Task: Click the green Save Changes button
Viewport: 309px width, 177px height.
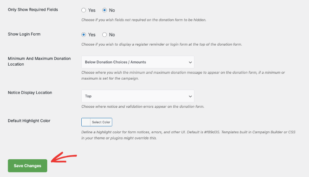Action: coord(27,166)
